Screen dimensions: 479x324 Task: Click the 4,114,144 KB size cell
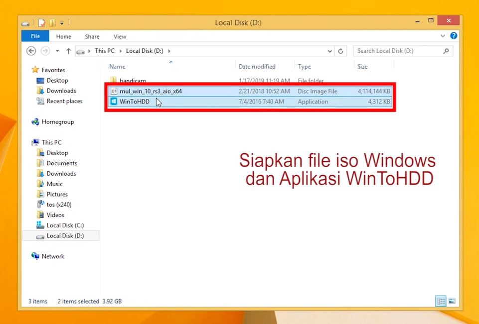[x=374, y=91]
